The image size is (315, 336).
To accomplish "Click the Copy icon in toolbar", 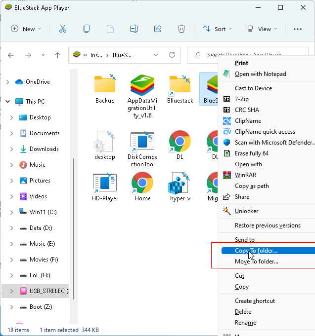I will (87, 29).
